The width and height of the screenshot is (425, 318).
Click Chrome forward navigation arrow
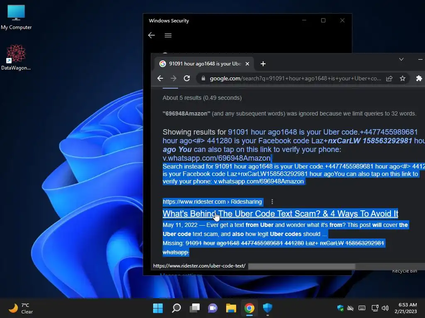[x=173, y=78]
